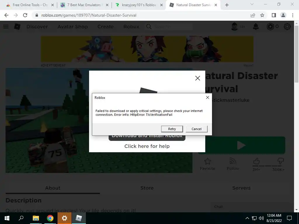Click the anime advertisement banner
Image resolution: width=299 pixels, height=224 pixels.
pyautogui.click(x=147, y=49)
